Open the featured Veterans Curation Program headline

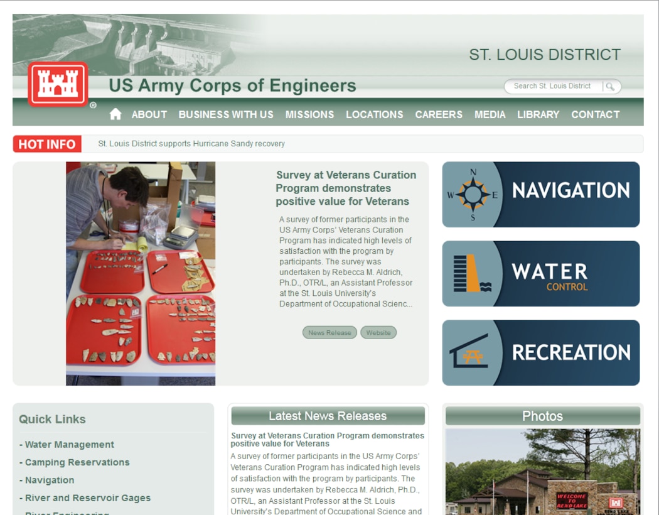pyautogui.click(x=346, y=188)
